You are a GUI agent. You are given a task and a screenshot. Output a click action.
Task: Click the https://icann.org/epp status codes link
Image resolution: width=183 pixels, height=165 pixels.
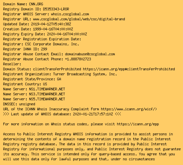tap(138, 124)
